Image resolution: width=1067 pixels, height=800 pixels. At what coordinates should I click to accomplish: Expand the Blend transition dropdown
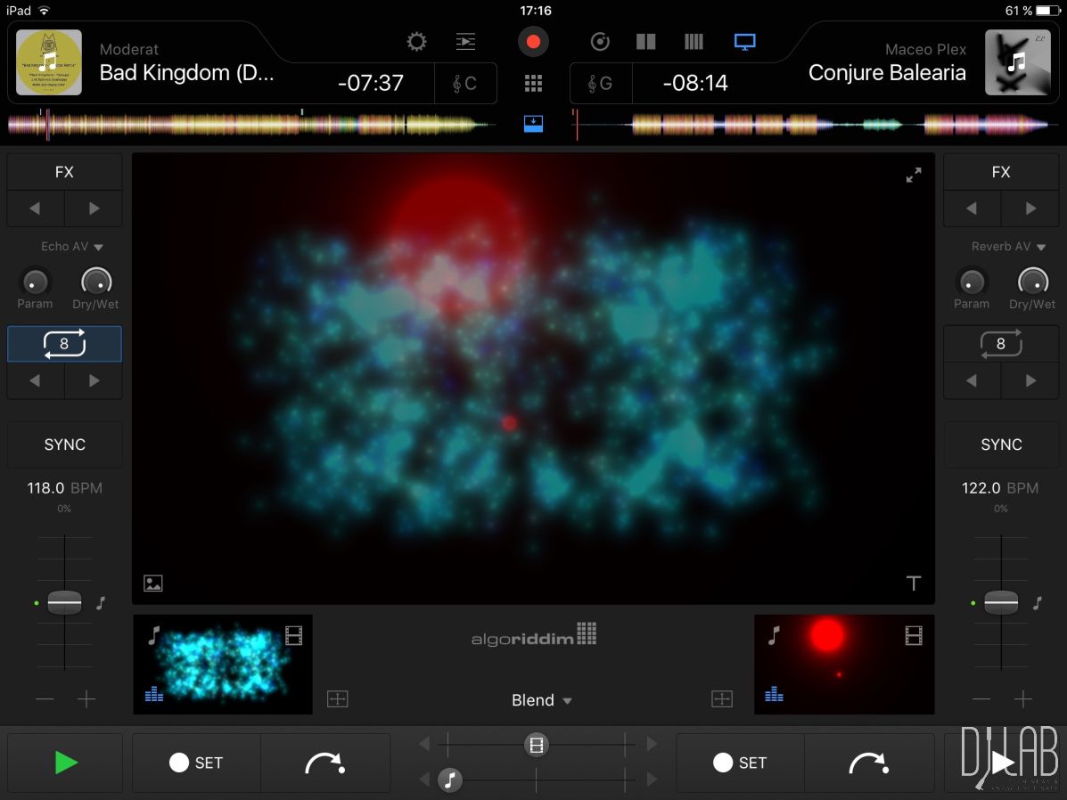(541, 700)
